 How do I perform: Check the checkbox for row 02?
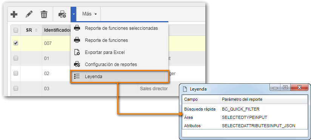tap(16, 73)
